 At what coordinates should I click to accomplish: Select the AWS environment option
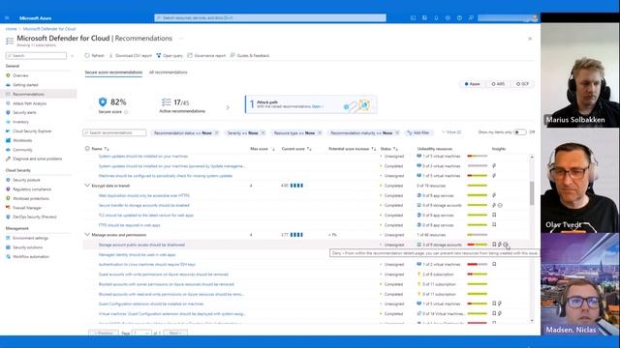pos(498,84)
